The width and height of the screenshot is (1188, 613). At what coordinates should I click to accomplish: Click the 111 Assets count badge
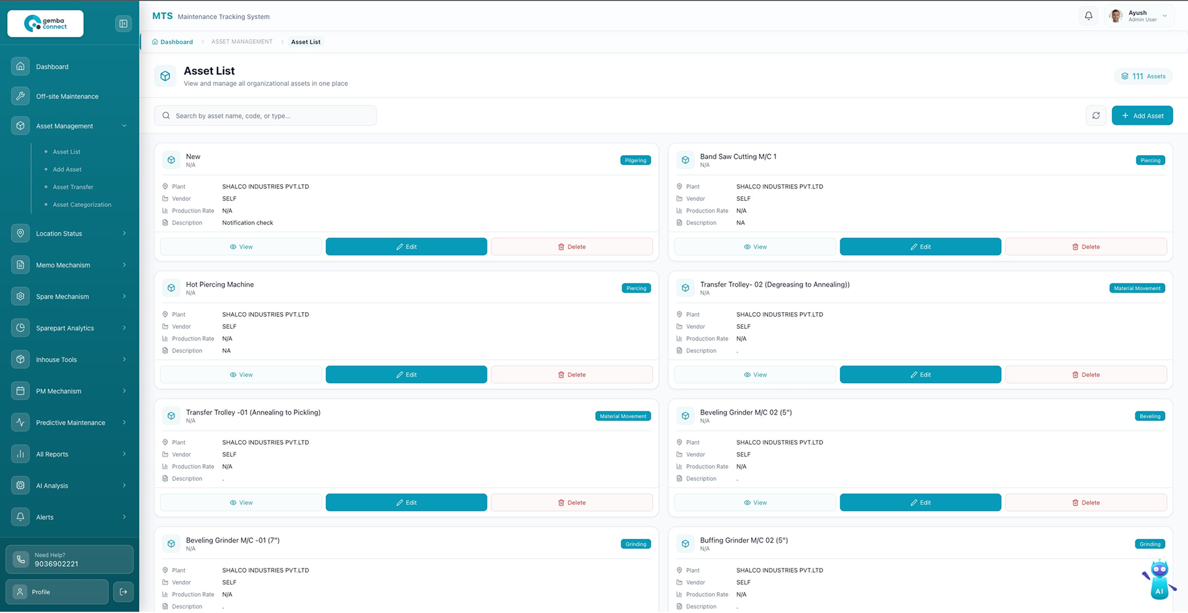tap(1143, 76)
